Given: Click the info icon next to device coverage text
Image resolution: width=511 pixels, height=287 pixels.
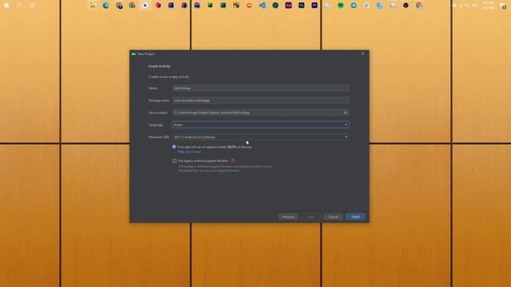Looking at the screenshot, I should coord(174,147).
